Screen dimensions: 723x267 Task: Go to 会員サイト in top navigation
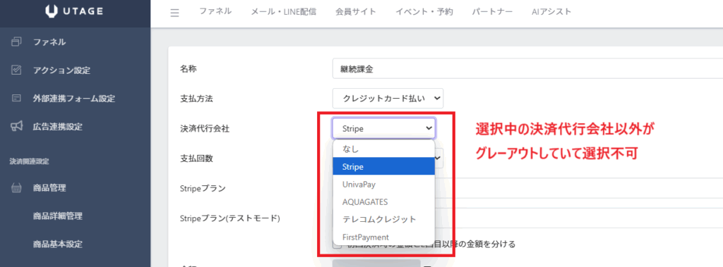tap(356, 12)
